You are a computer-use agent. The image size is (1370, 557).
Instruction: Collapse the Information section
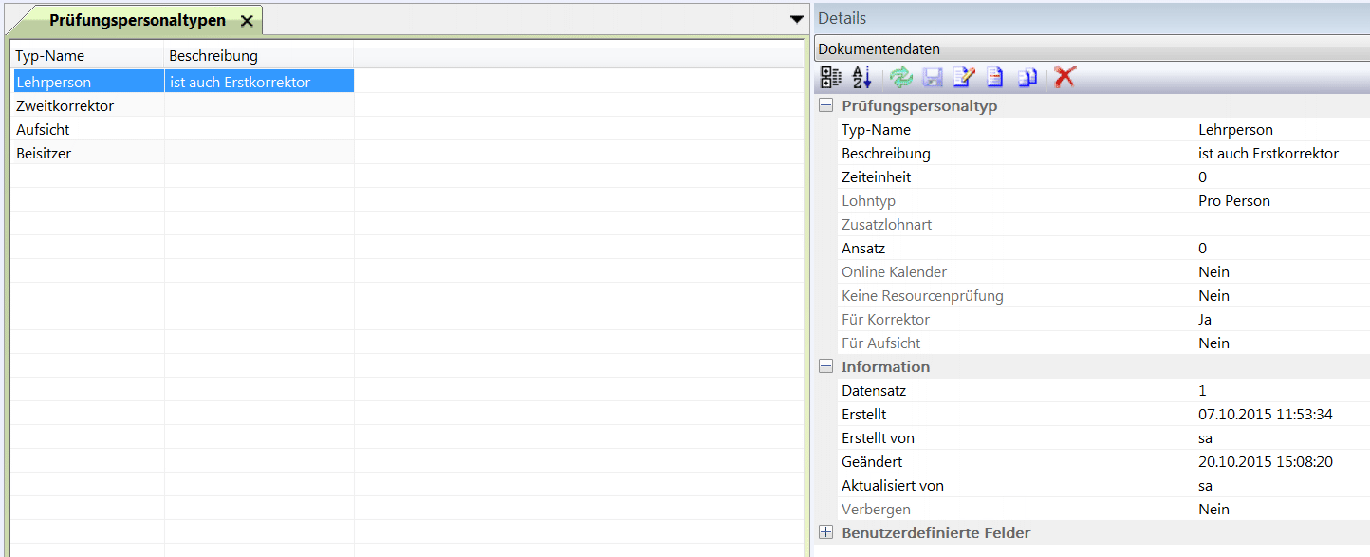click(x=826, y=367)
